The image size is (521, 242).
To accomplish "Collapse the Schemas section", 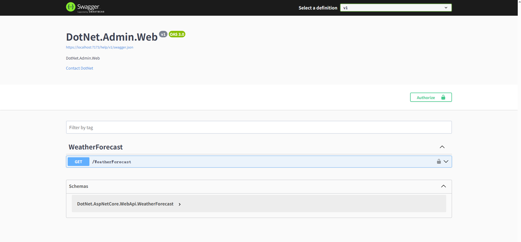I will tap(444, 186).
